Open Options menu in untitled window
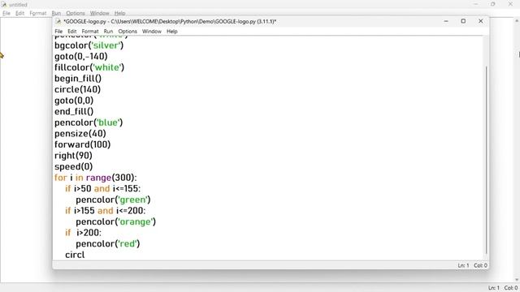The width and height of the screenshot is (520, 292). tap(76, 13)
